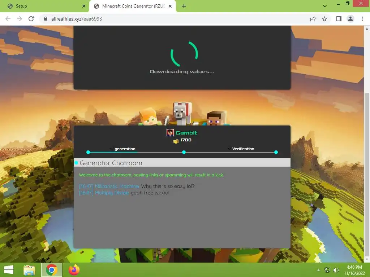
Task: Minimize the Chrome window
Action: coord(338,4)
